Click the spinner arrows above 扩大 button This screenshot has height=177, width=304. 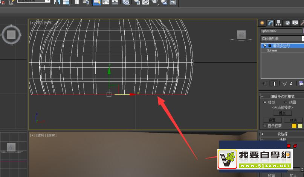pos(302,169)
